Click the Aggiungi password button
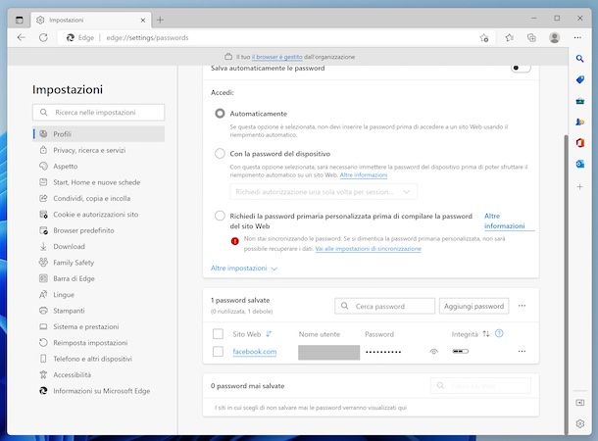Screen dimensions: 598x441 (473, 306)
